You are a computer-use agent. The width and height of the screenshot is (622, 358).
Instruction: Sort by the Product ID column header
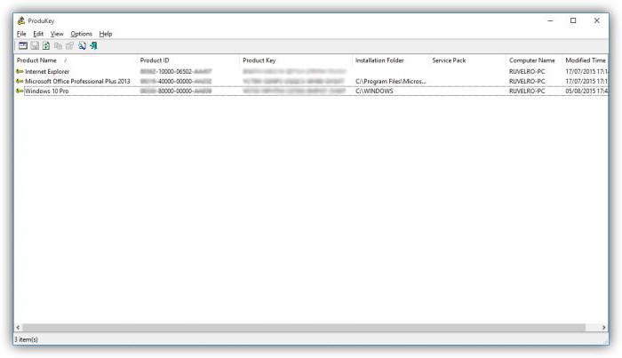(x=154, y=60)
